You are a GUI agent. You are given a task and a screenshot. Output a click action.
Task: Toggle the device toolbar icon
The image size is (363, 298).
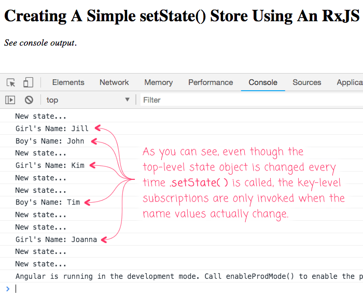tap(28, 82)
